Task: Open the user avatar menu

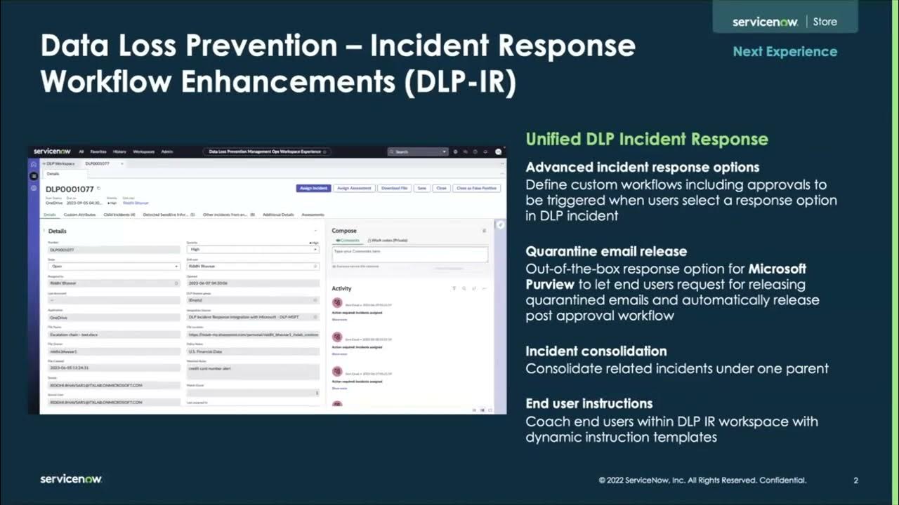Action: [x=498, y=151]
